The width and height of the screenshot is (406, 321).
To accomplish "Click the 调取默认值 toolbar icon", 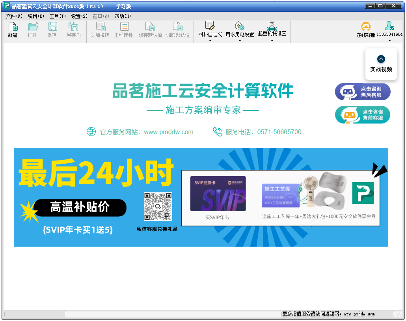I will (178, 26).
